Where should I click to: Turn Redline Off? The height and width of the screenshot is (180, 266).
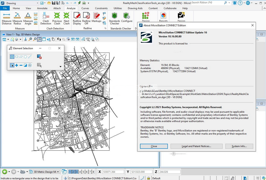click(86, 19)
